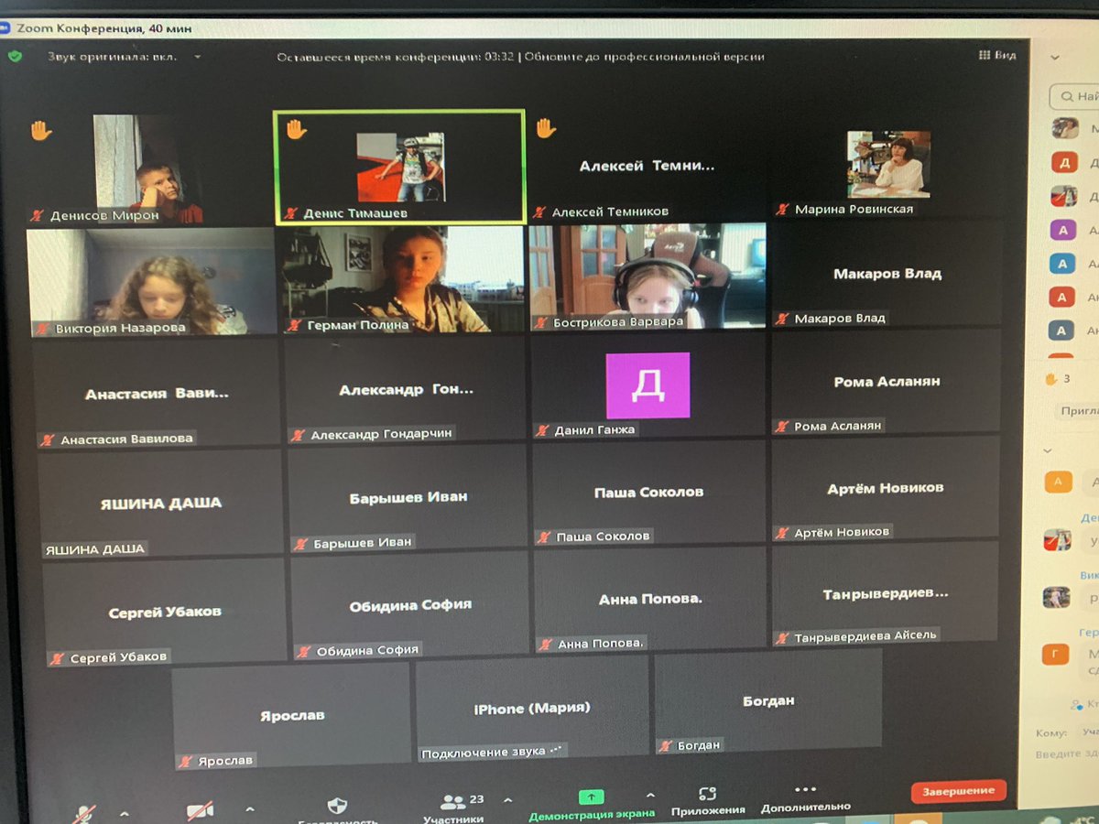The width and height of the screenshot is (1099, 824).
Task: Click muted mic icon beside Бострикова Варвара name
Action: (541, 322)
